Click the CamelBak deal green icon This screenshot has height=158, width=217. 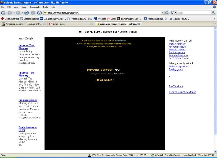153,155
